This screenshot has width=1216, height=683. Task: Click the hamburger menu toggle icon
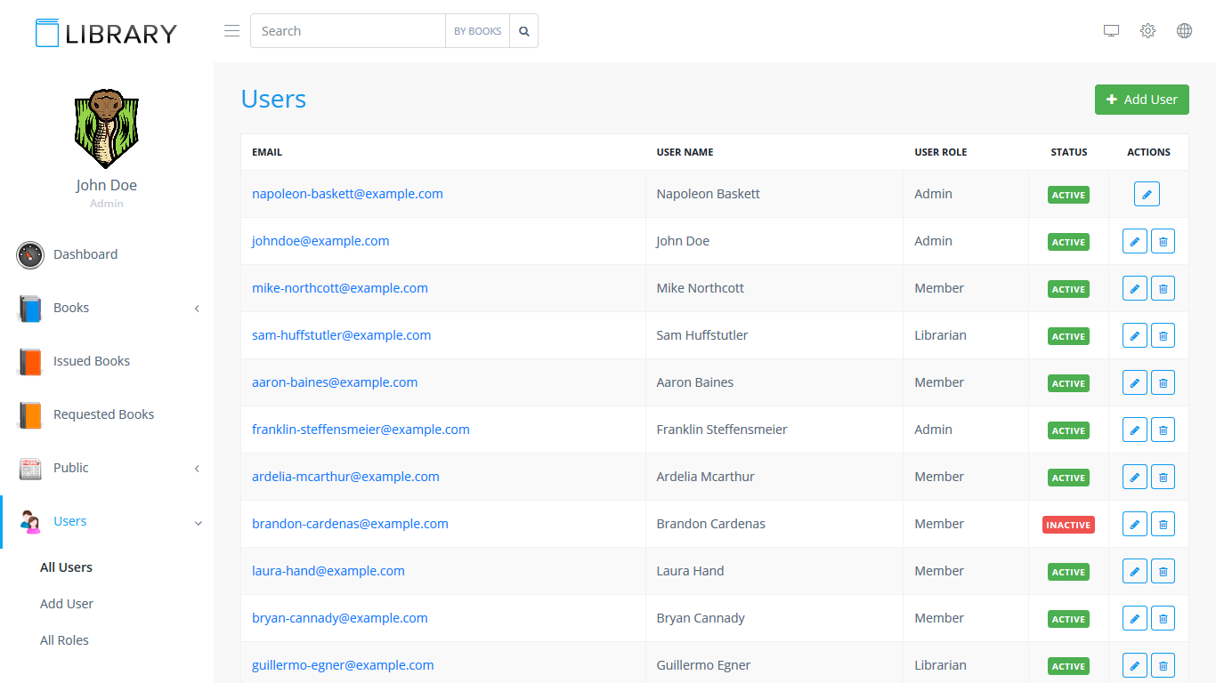tap(231, 31)
